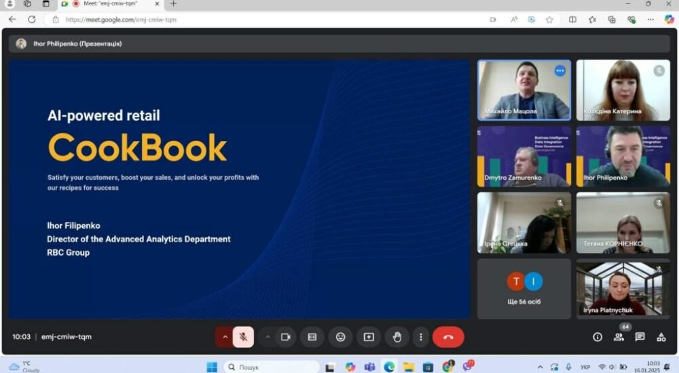The image size is (679, 373).
Task: Open the chat with everyone panel
Action: click(x=640, y=337)
